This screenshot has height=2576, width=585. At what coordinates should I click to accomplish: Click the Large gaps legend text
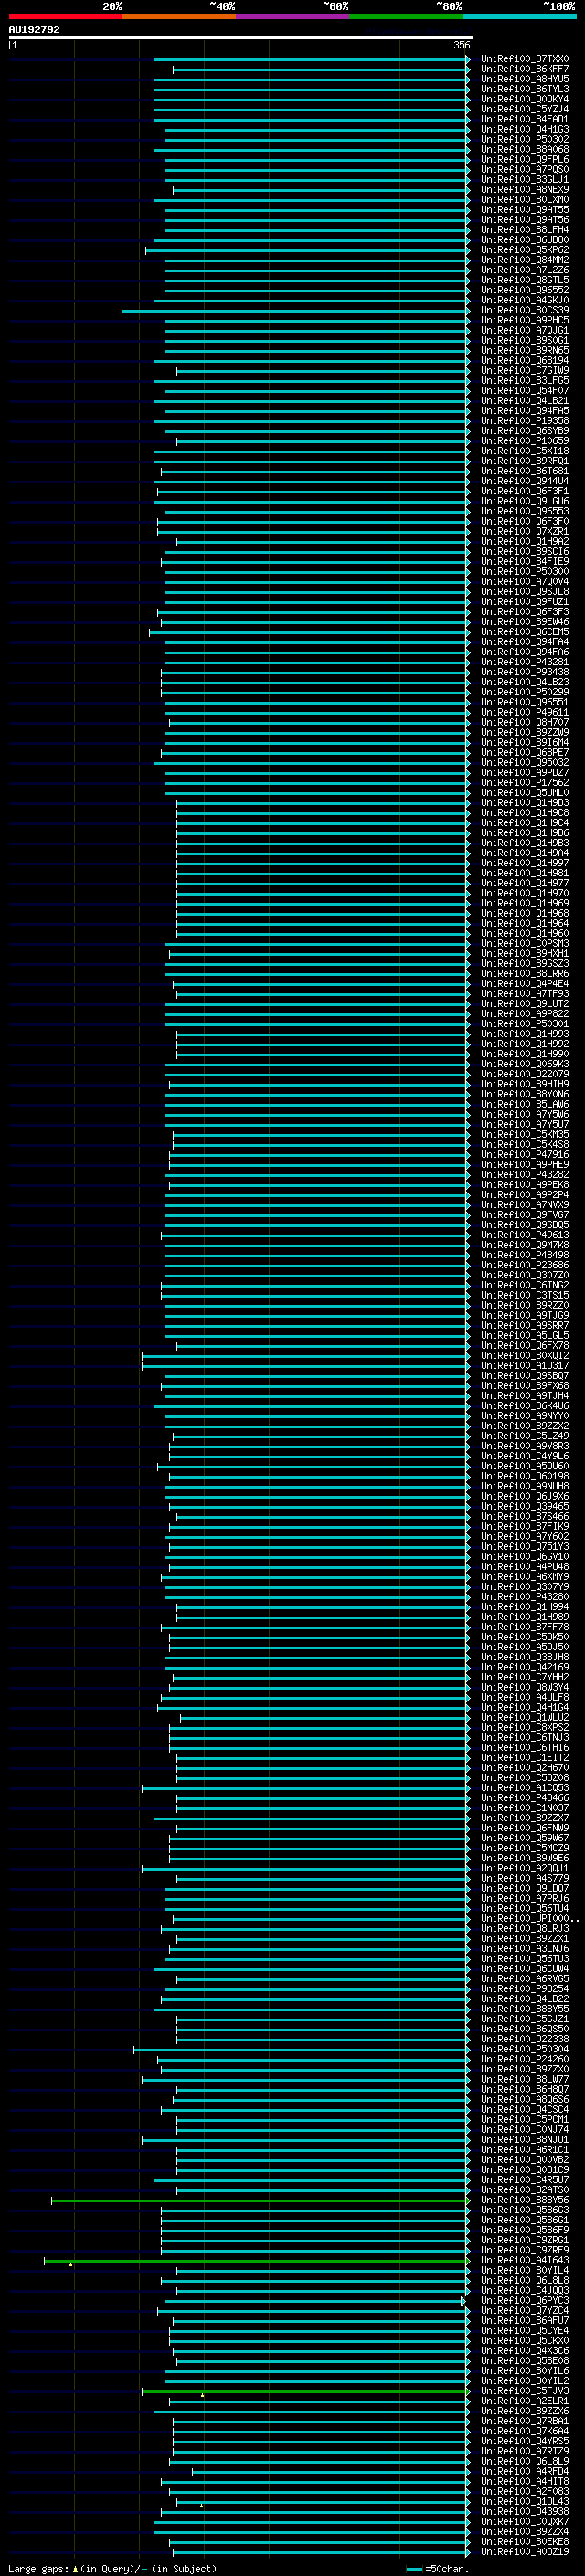tap(112, 2568)
